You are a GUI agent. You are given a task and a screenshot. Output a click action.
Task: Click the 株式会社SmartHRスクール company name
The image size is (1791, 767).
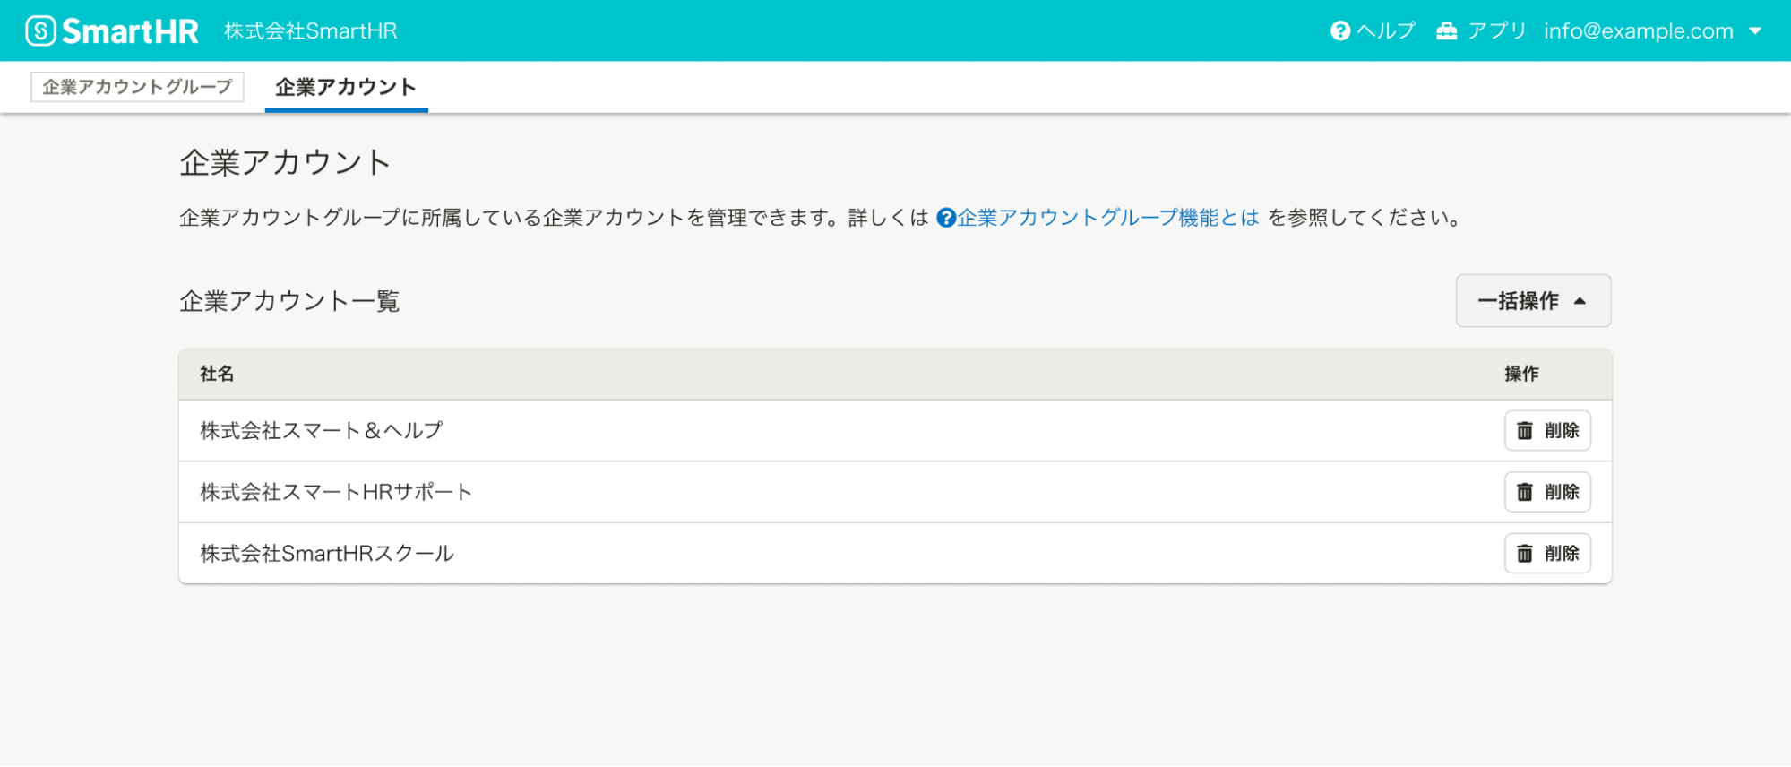click(327, 554)
